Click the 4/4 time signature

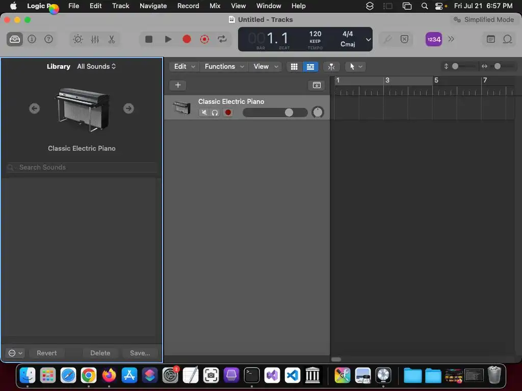pyautogui.click(x=348, y=34)
